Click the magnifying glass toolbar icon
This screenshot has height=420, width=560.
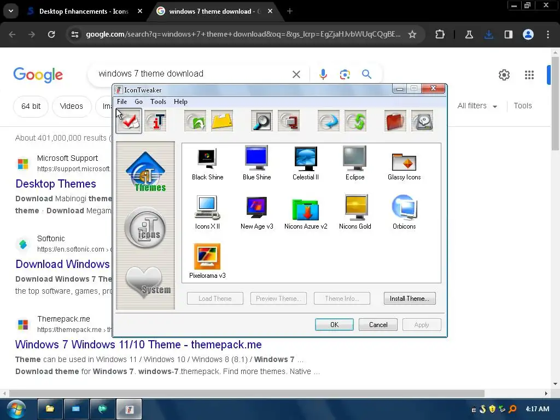[x=262, y=121]
